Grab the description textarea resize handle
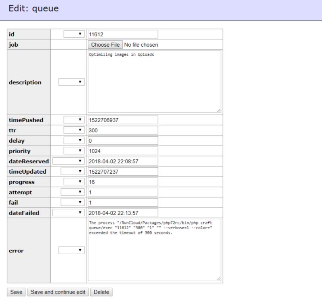 pyautogui.click(x=219, y=111)
